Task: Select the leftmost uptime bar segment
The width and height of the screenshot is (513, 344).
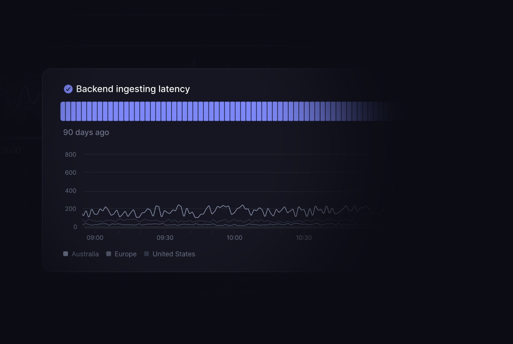Action: [x=63, y=111]
